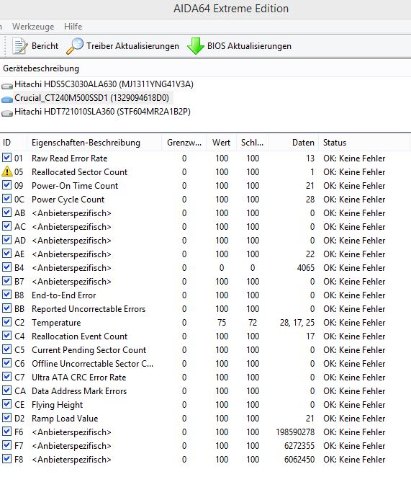
Task: Toggle checkbox for 09 Power-On Time Count
Action: click(6, 185)
